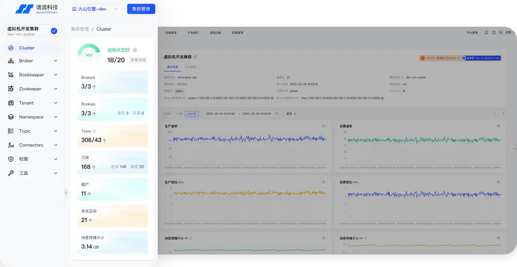Expand the Topic menu chevron
This screenshot has width=517, height=267.
(x=56, y=131)
